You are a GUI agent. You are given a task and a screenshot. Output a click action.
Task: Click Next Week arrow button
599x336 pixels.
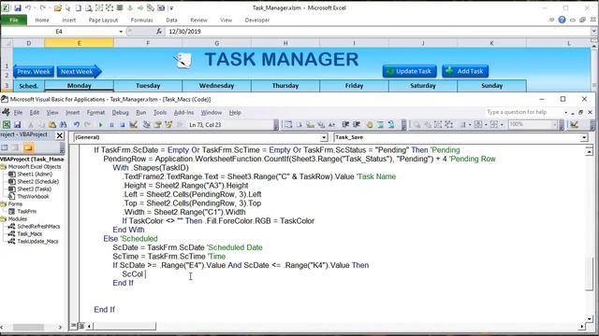[79, 72]
